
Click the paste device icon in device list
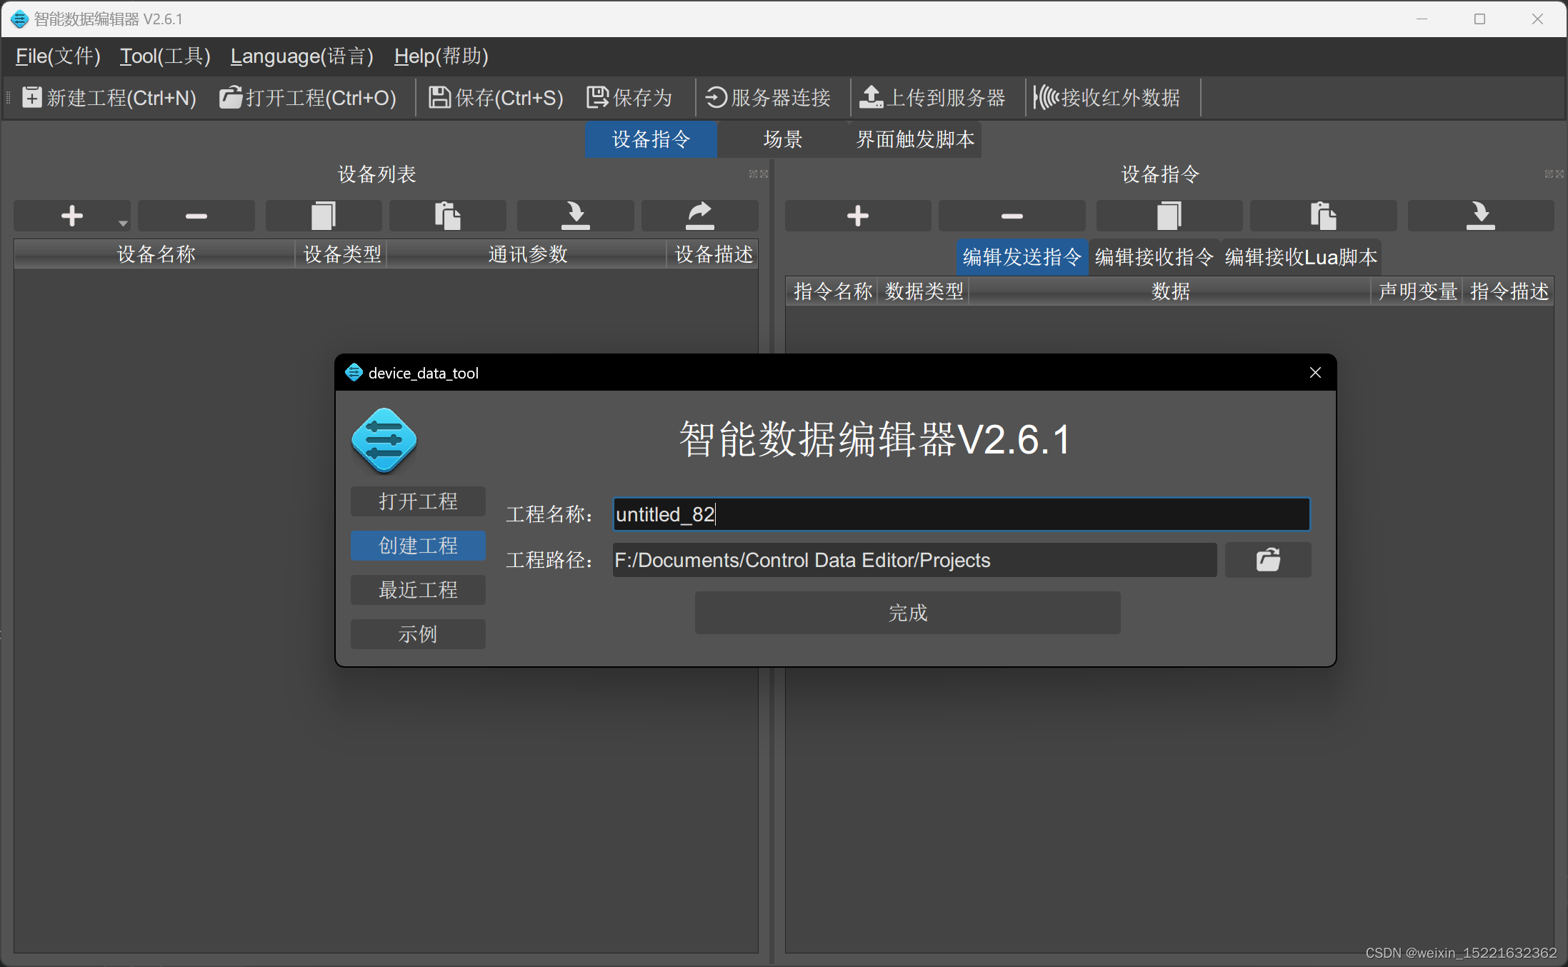pyautogui.click(x=447, y=216)
